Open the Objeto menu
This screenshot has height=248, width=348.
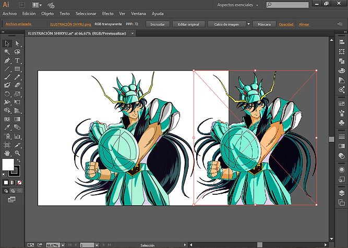47,14
